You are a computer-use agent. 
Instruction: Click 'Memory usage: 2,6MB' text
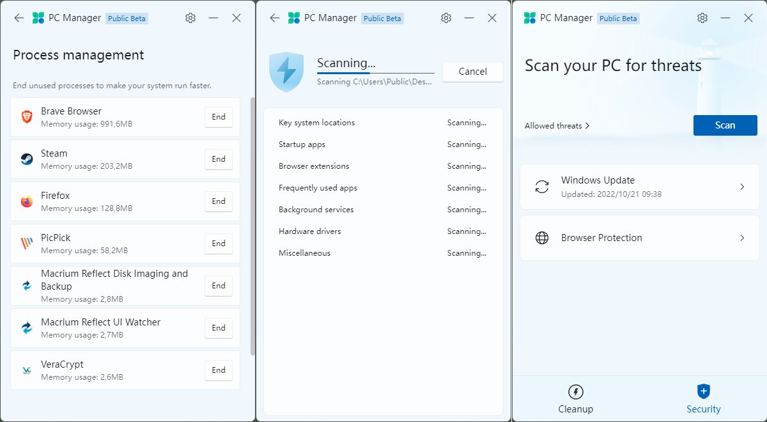tap(82, 377)
